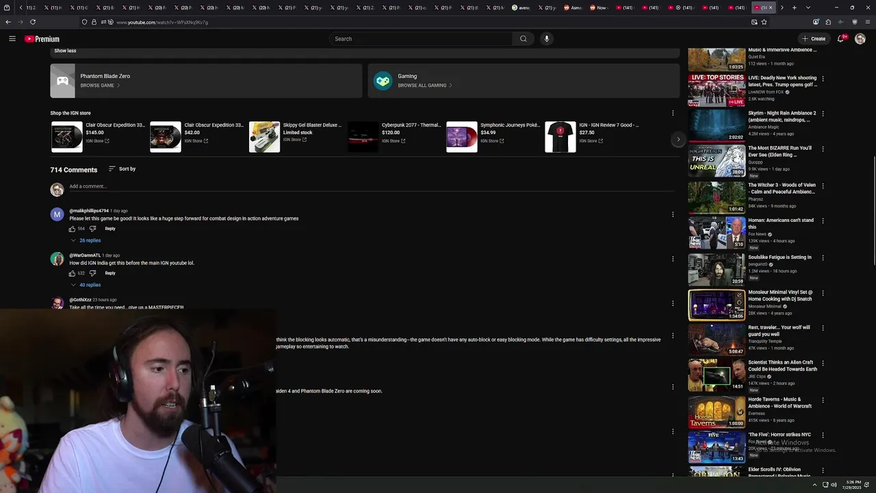Image resolution: width=876 pixels, height=493 pixels.
Task: Open the taskbar clock and date
Action: tap(853, 485)
